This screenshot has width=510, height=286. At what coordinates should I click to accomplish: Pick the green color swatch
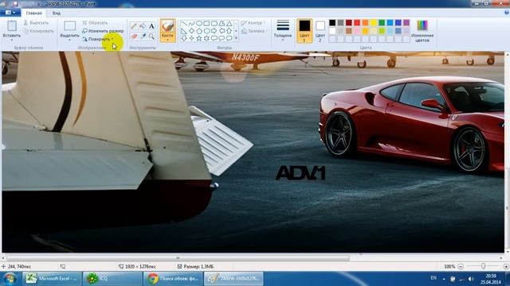[382, 23]
